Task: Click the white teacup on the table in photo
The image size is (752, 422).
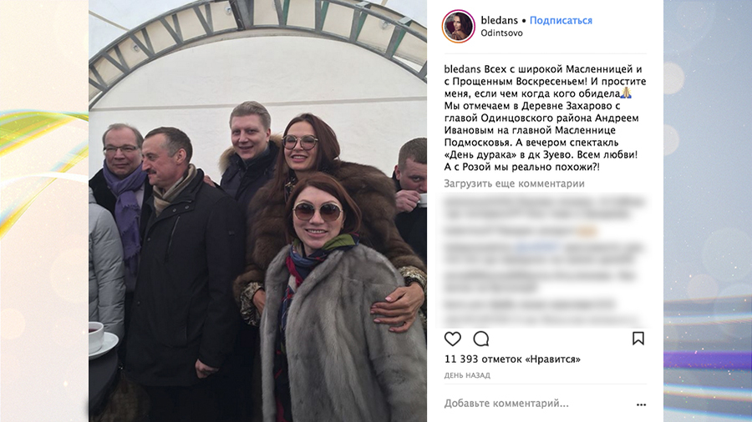Action: [96, 335]
